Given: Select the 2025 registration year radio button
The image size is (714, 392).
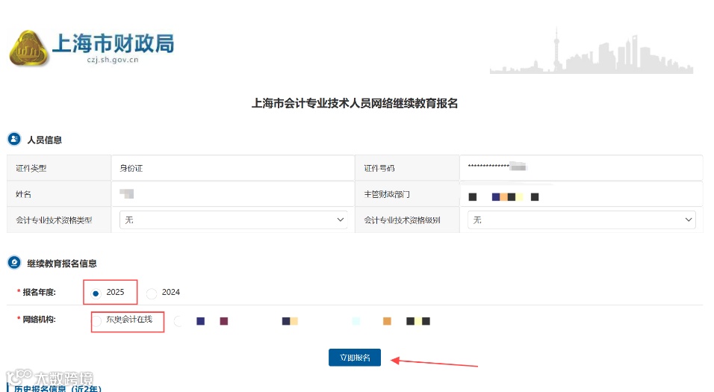Looking at the screenshot, I should (96, 293).
